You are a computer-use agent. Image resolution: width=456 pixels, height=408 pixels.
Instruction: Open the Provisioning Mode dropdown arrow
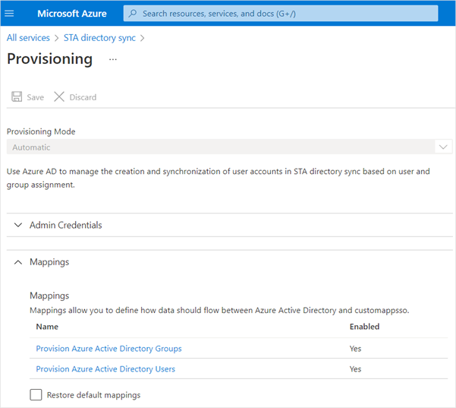coord(443,147)
